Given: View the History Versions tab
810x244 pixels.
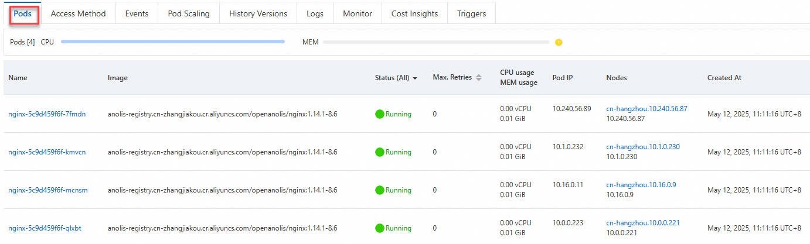Looking at the screenshot, I should tap(258, 13).
